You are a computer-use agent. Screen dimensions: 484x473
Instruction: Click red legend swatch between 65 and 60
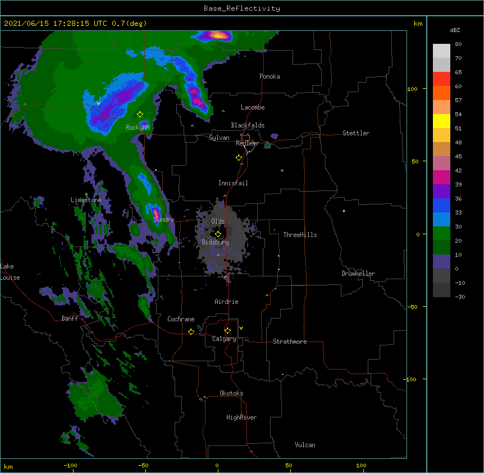click(x=441, y=79)
